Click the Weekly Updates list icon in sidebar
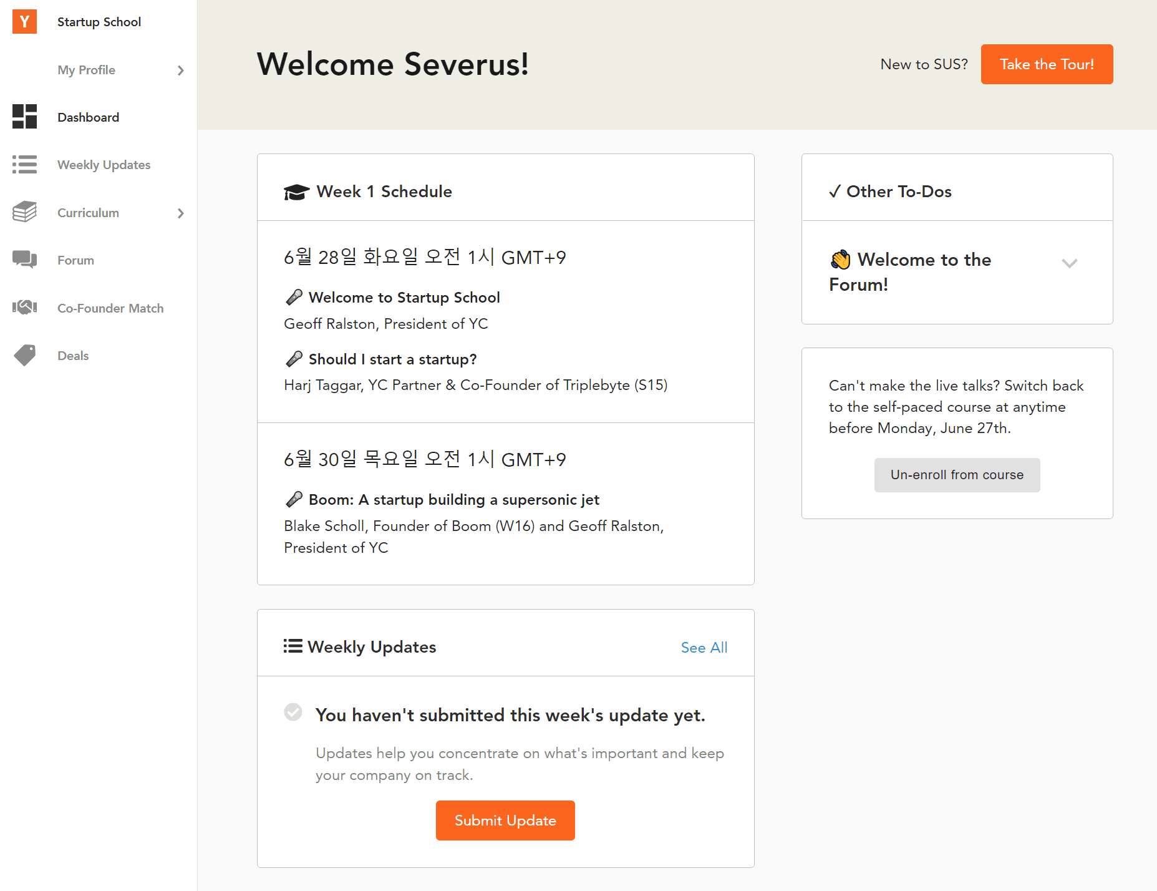1157x891 pixels. coord(24,165)
